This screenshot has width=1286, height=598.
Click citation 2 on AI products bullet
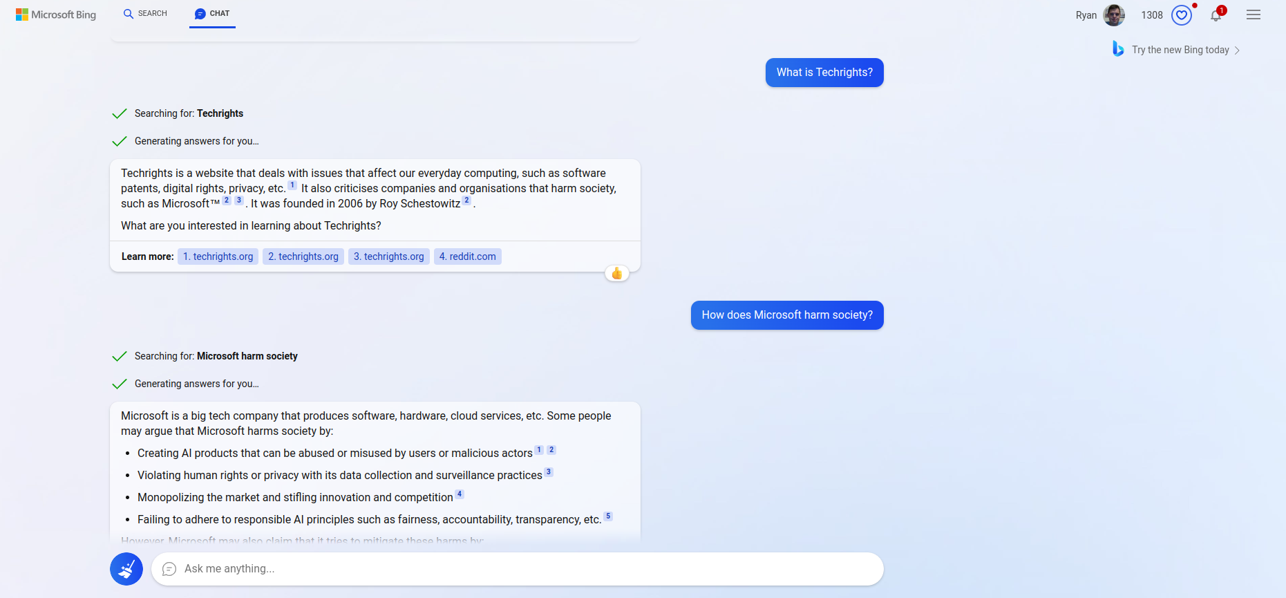point(551,450)
